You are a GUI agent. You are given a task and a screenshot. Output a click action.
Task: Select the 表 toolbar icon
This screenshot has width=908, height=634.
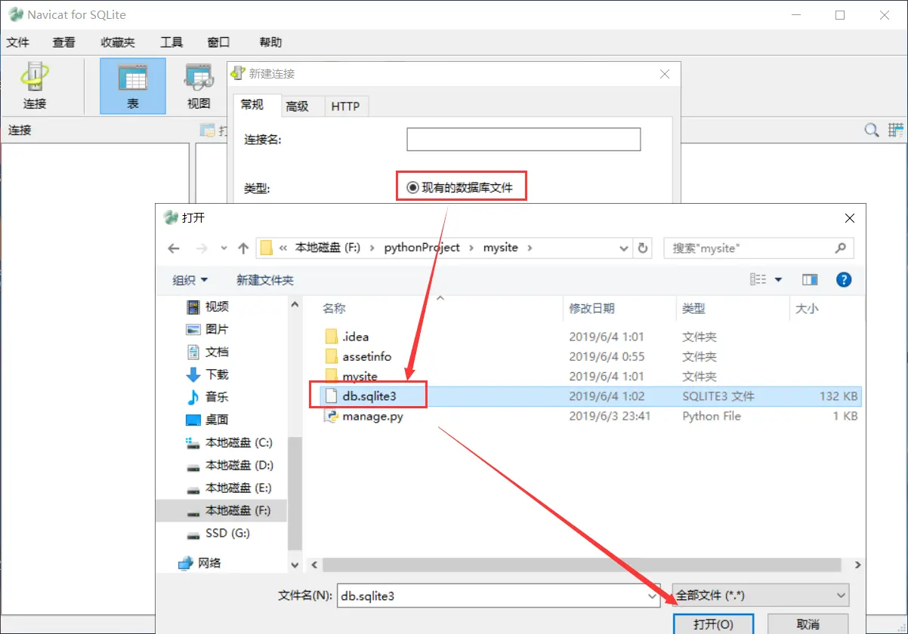[133, 86]
